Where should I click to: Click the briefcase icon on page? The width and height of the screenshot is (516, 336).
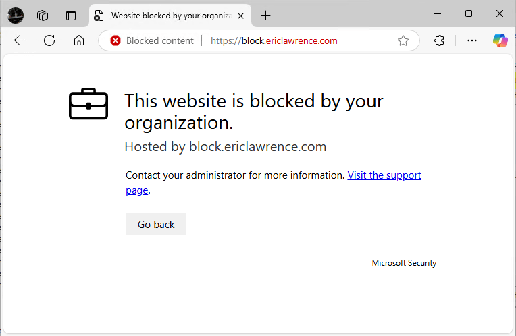coord(88,104)
